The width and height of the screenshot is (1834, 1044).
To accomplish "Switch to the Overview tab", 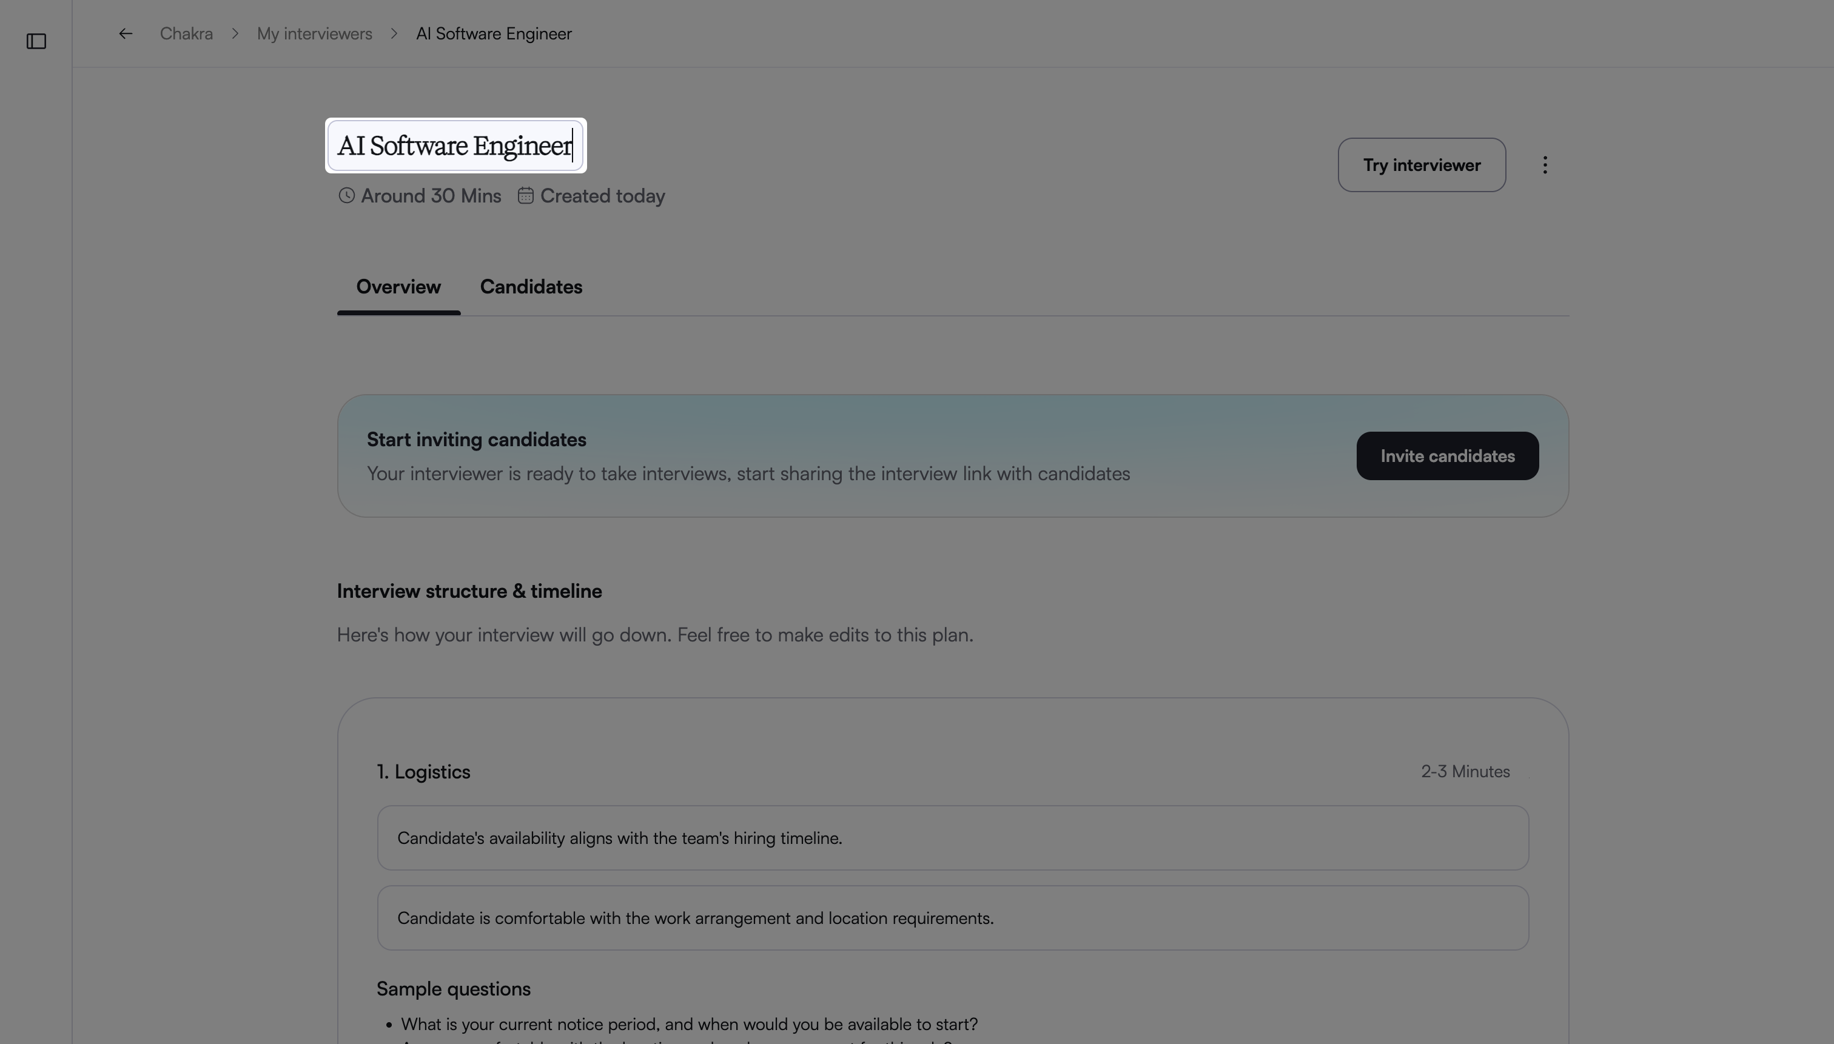I will [x=398, y=287].
